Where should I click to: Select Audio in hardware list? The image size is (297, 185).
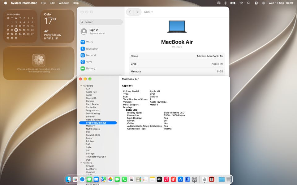89,95
